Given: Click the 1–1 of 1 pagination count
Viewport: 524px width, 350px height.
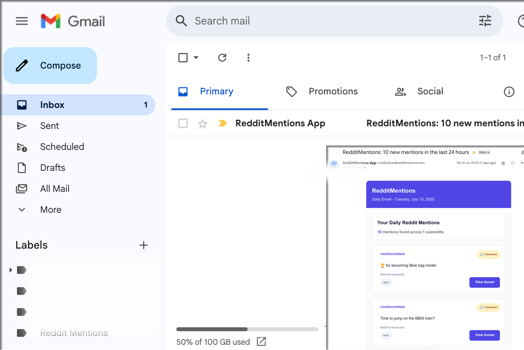Looking at the screenshot, I should [493, 58].
